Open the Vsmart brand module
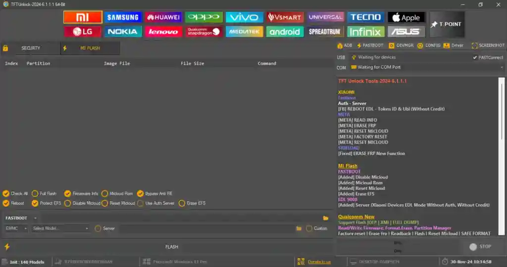 click(x=285, y=17)
